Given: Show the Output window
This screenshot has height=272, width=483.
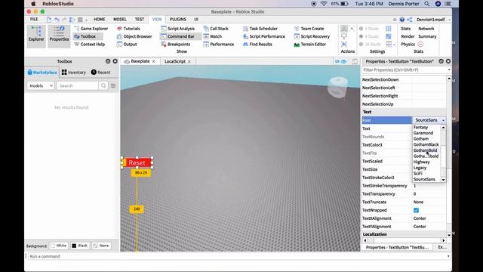Looking at the screenshot, I should tap(127, 45).
